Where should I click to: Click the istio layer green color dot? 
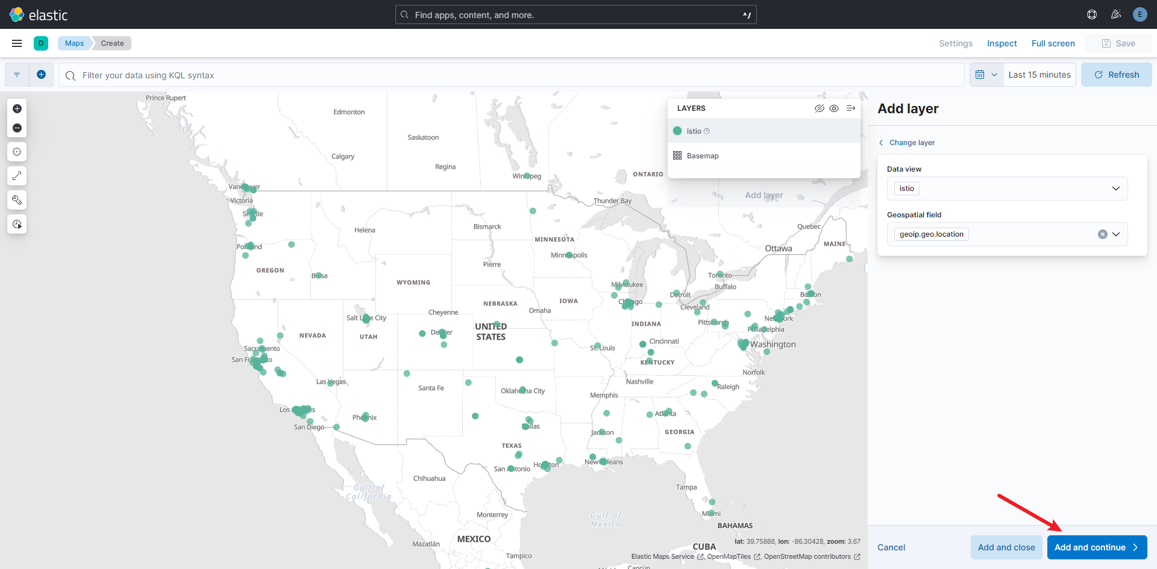677,131
